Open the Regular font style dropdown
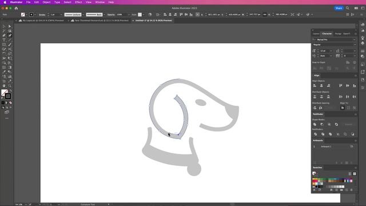This screenshot has height=206, width=366. coord(355,45)
